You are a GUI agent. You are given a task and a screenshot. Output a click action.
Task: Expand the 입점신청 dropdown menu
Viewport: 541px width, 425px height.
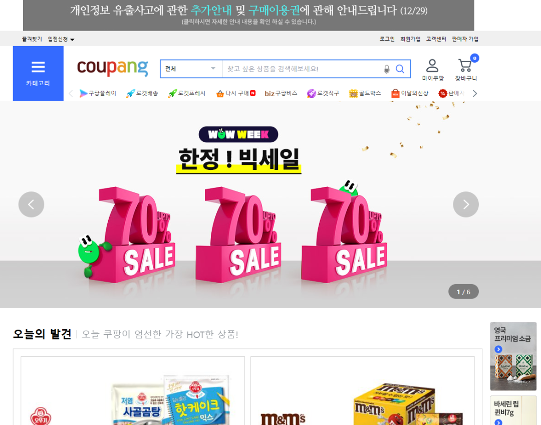[x=61, y=39]
